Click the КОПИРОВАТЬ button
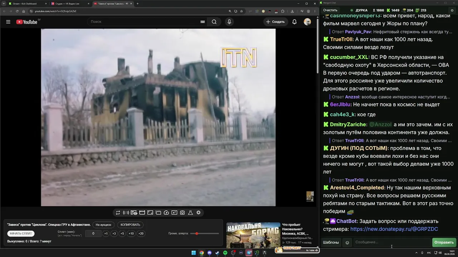This screenshot has height=257, width=458. (131, 225)
